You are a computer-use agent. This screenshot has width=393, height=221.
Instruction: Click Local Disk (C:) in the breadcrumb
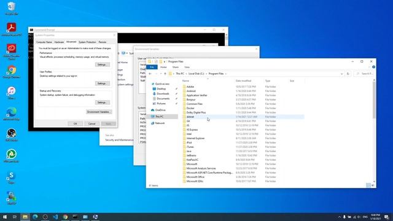[x=196, y=74]
